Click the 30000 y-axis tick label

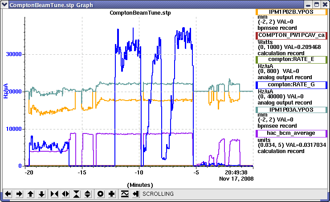[x=14, y=54]
